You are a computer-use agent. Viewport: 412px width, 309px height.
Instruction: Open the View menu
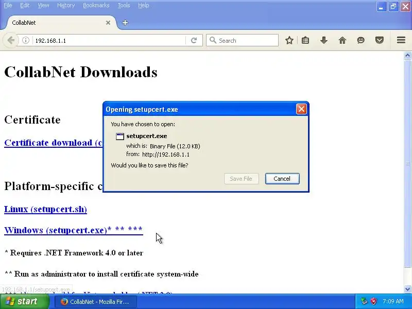tap(43, 5)
